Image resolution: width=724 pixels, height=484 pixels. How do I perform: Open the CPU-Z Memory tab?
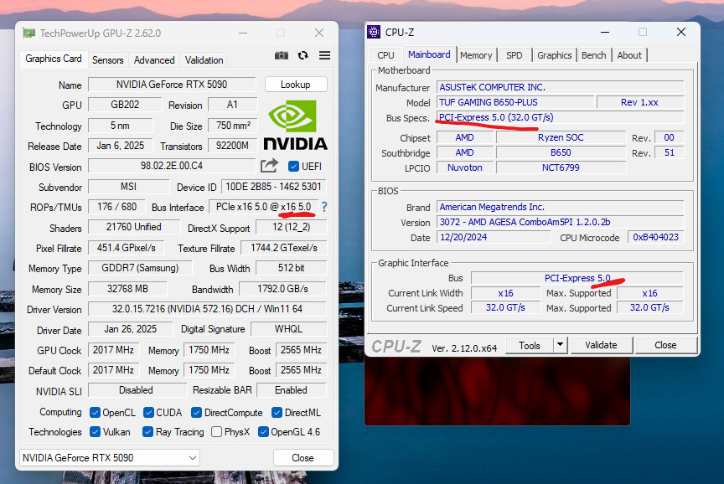click(476, 55)
